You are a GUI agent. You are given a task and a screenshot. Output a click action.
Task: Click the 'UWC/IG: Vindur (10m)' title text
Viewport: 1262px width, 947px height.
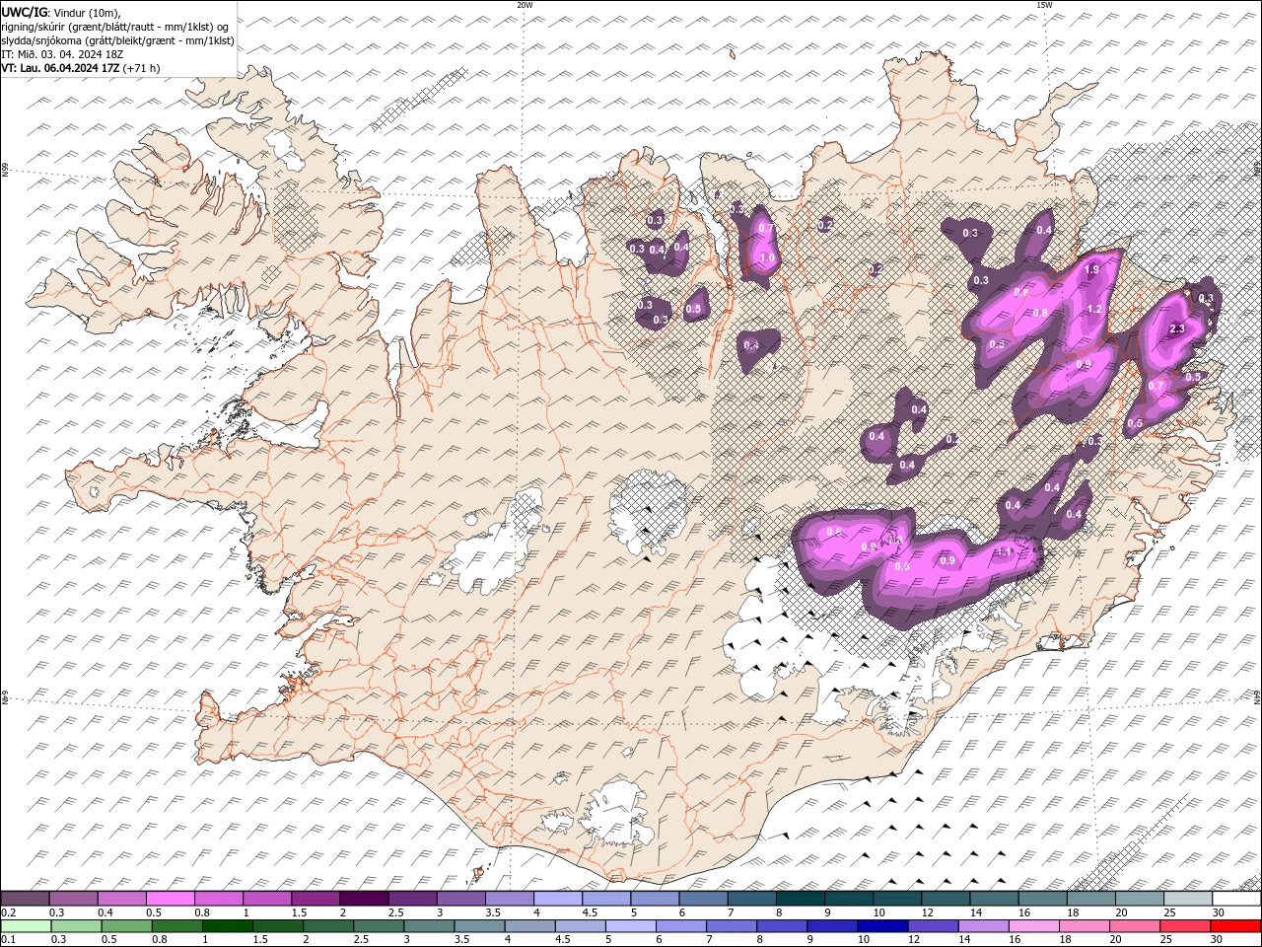(61, 12)
